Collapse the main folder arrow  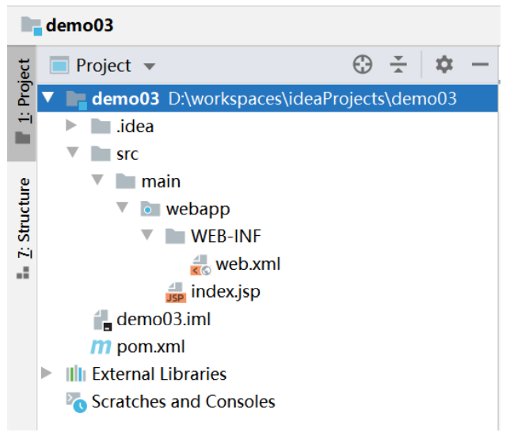97,180
